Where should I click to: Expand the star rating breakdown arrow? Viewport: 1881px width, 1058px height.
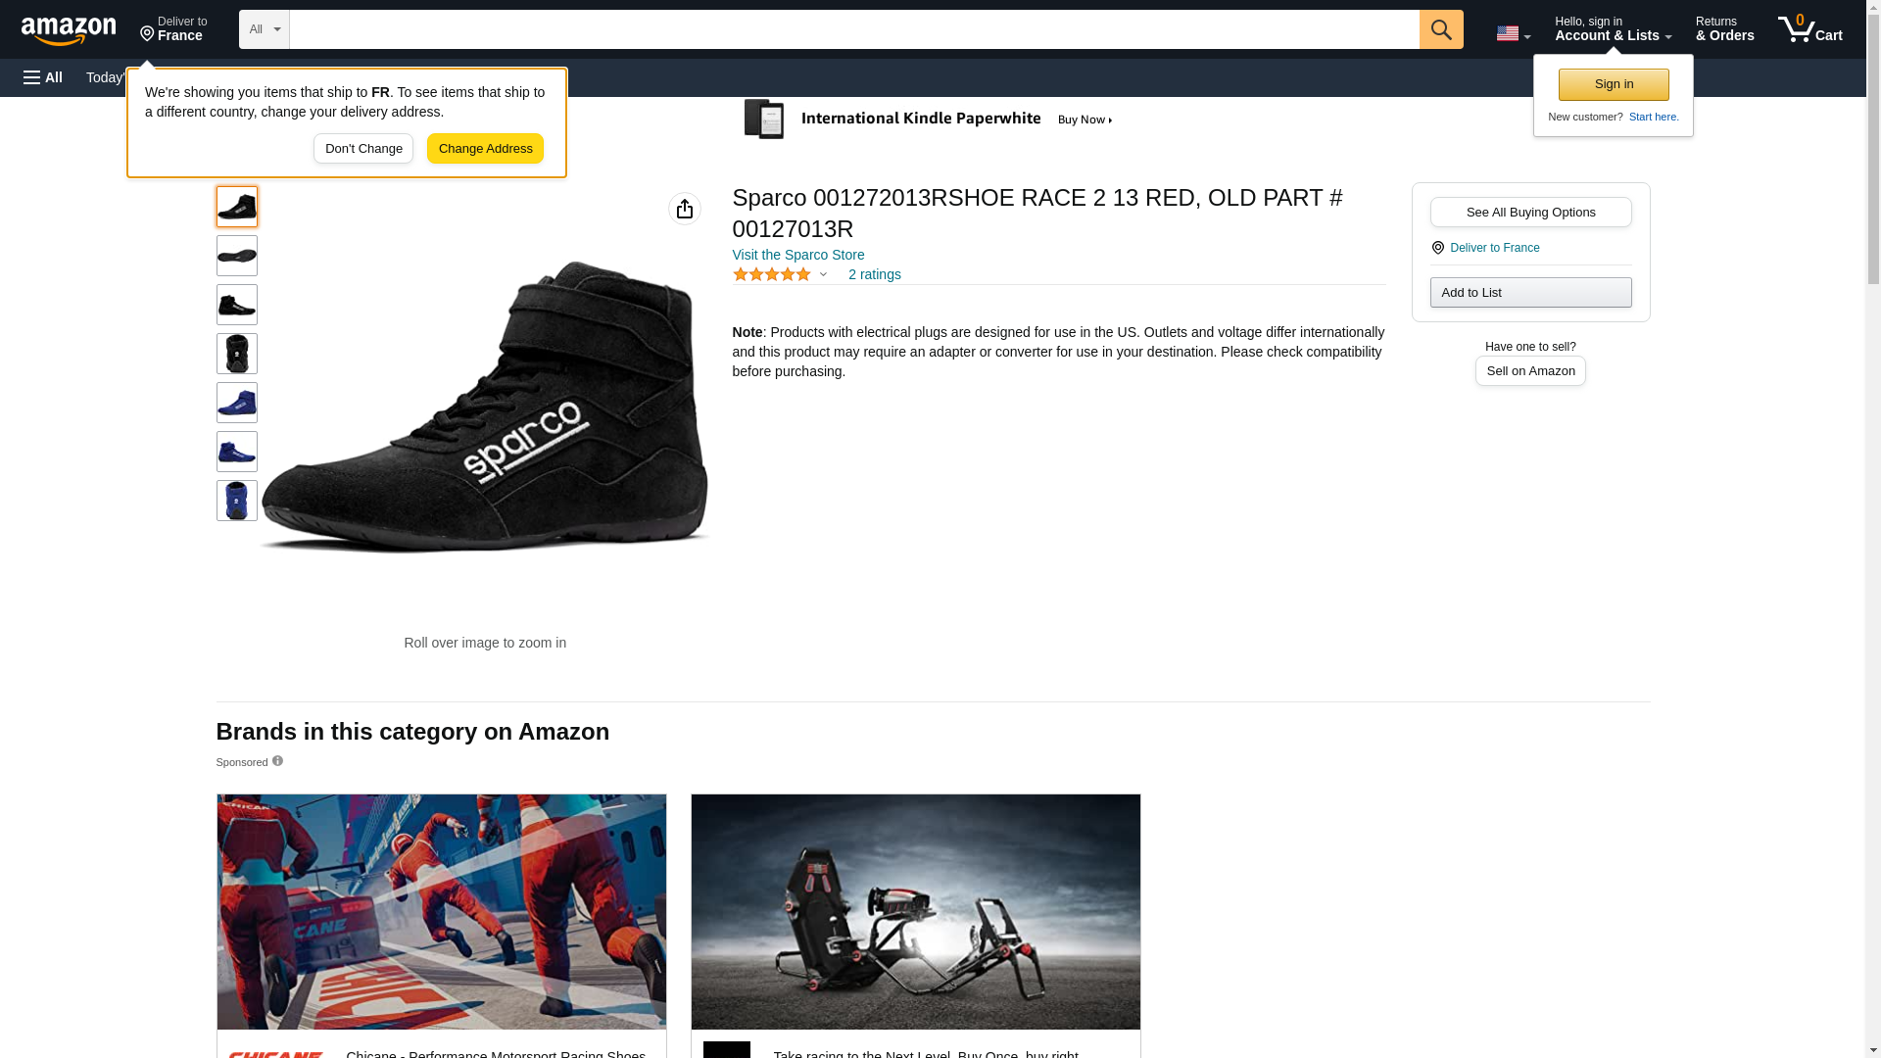(x=823, y=275)
